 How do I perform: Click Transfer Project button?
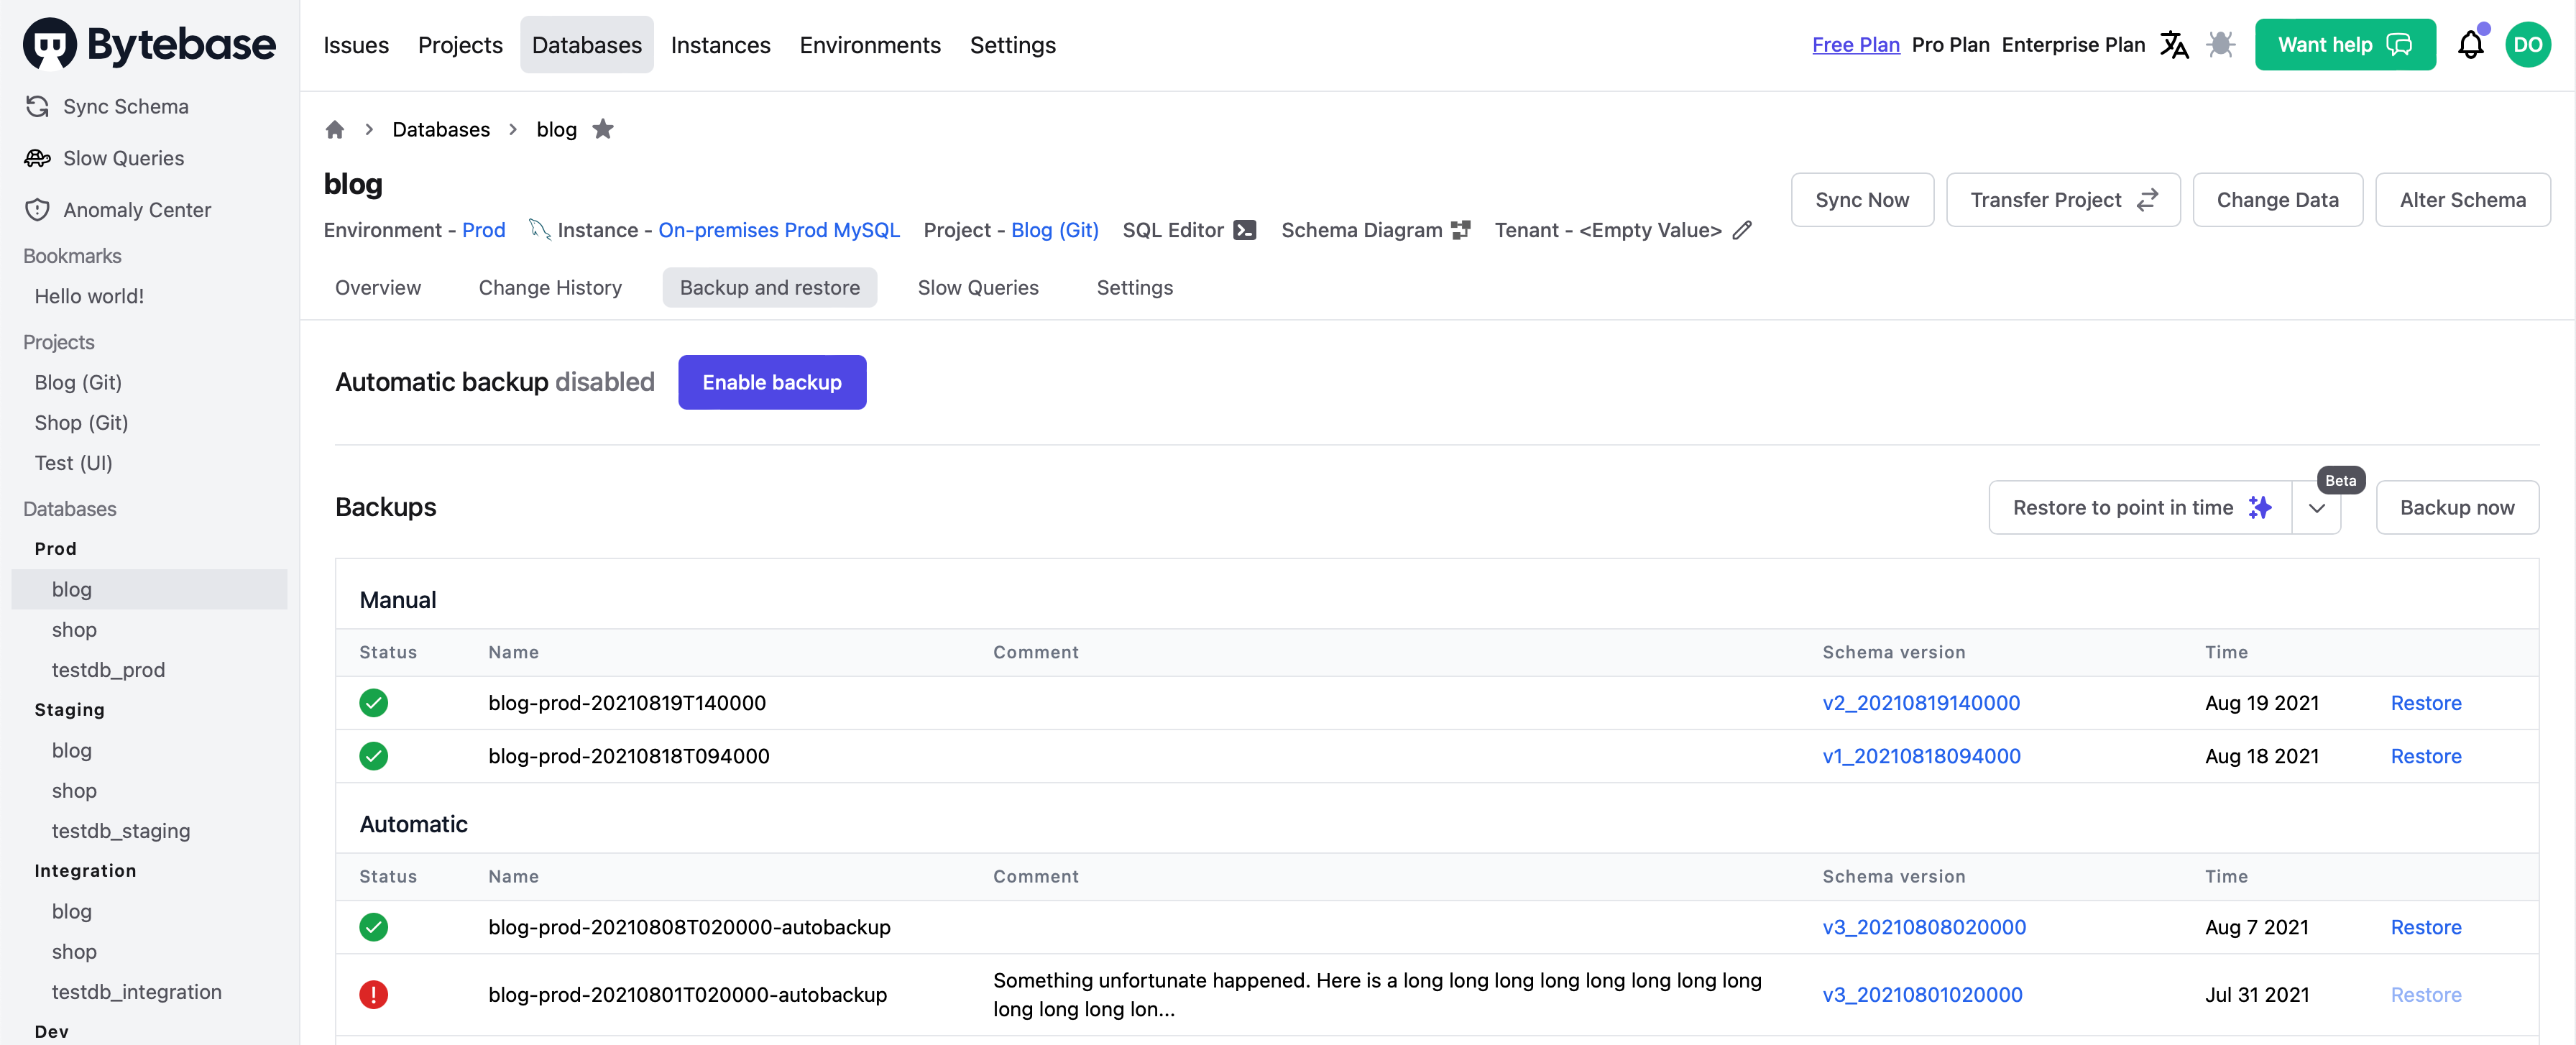[2063, 200]
